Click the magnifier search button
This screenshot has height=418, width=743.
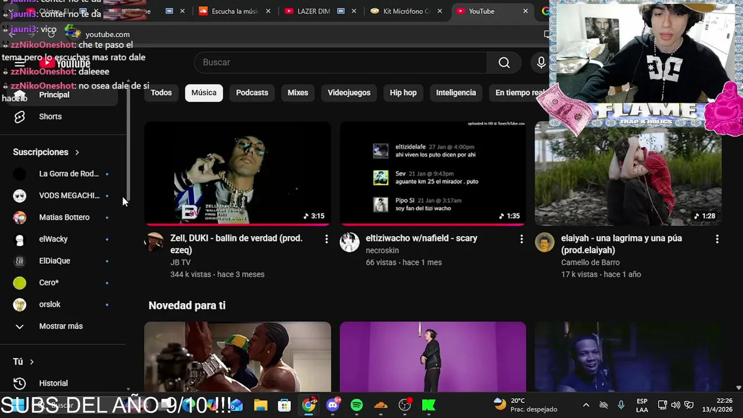[504, 63]
